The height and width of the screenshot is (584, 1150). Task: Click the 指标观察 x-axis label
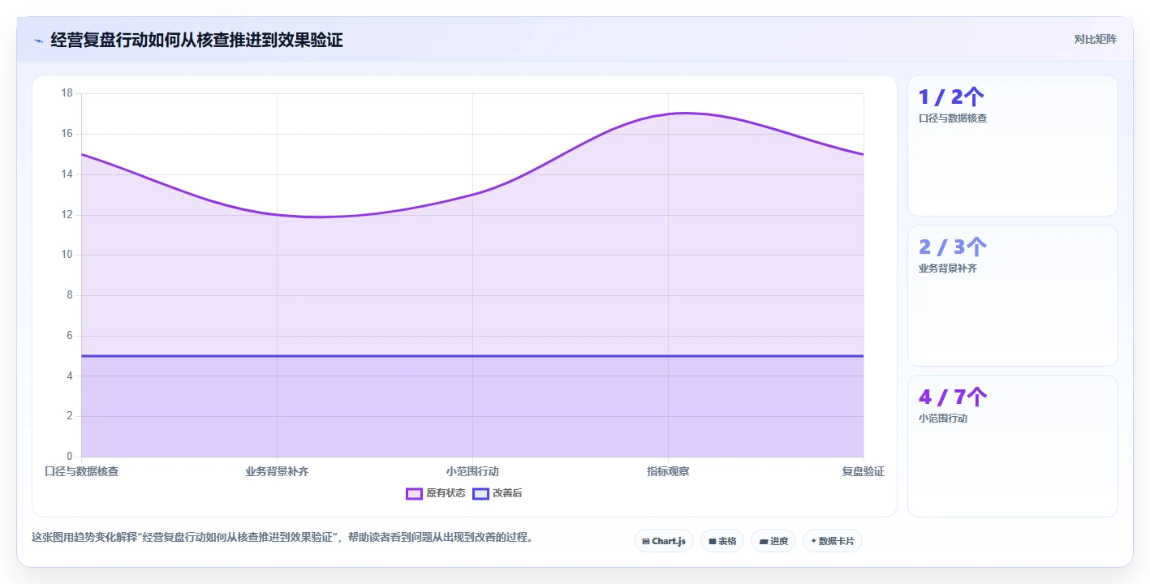pyautogui.click(x=668, y=471)
